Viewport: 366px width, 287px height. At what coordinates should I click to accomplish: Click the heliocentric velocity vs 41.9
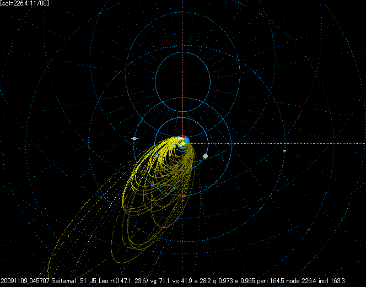click(x=182, y=281)
